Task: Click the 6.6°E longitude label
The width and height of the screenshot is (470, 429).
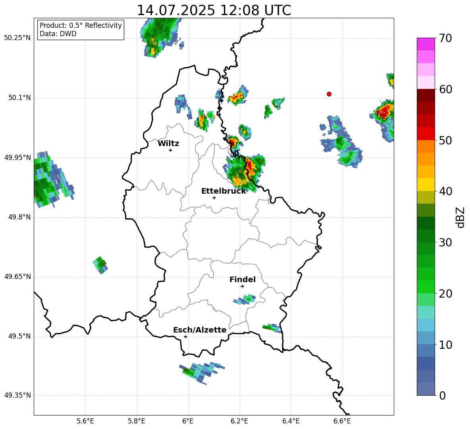Action: (342, 421)
